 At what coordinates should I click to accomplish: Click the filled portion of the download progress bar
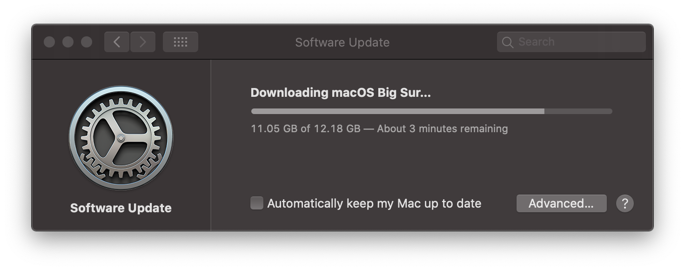398,111
